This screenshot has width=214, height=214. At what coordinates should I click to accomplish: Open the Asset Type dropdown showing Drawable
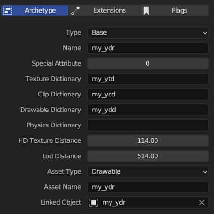(148, 172)
